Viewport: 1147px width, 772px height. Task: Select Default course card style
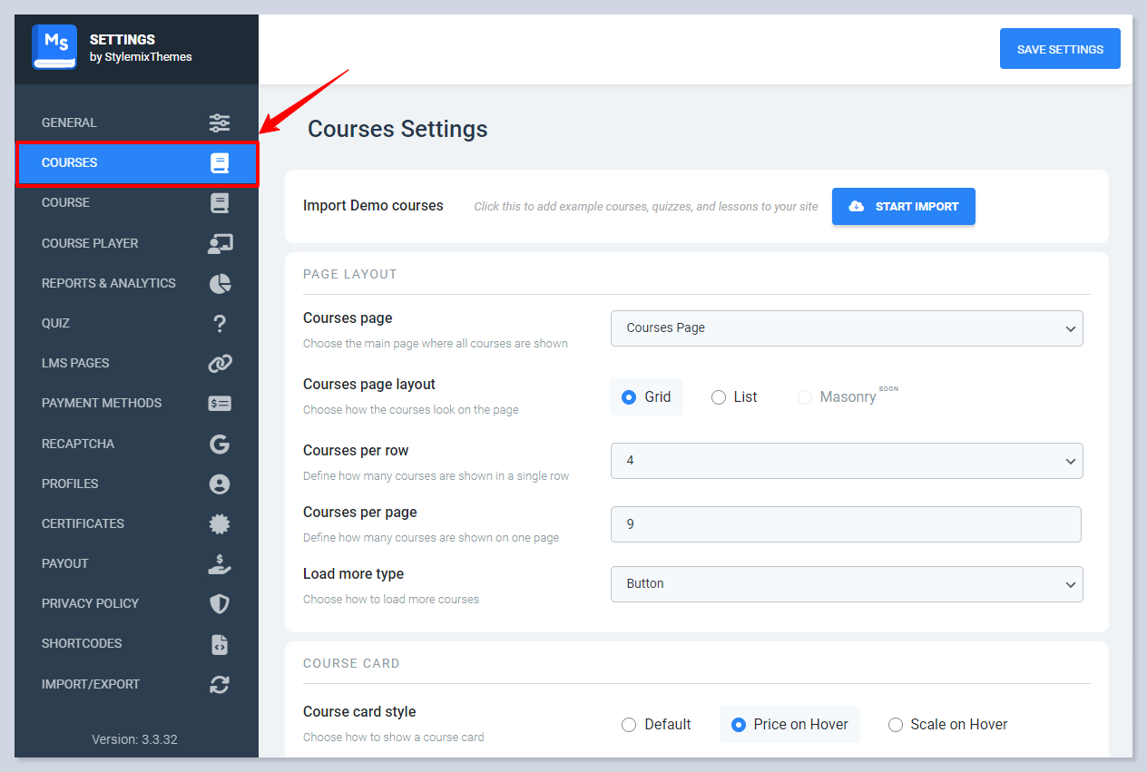pos(629,725)
